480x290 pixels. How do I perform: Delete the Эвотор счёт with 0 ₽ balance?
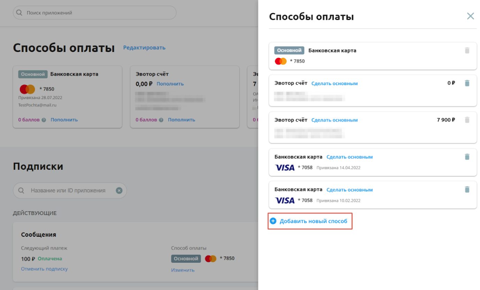tap(467, 83)
